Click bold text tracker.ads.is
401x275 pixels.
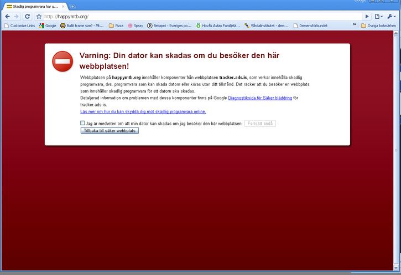coord(233,78)
